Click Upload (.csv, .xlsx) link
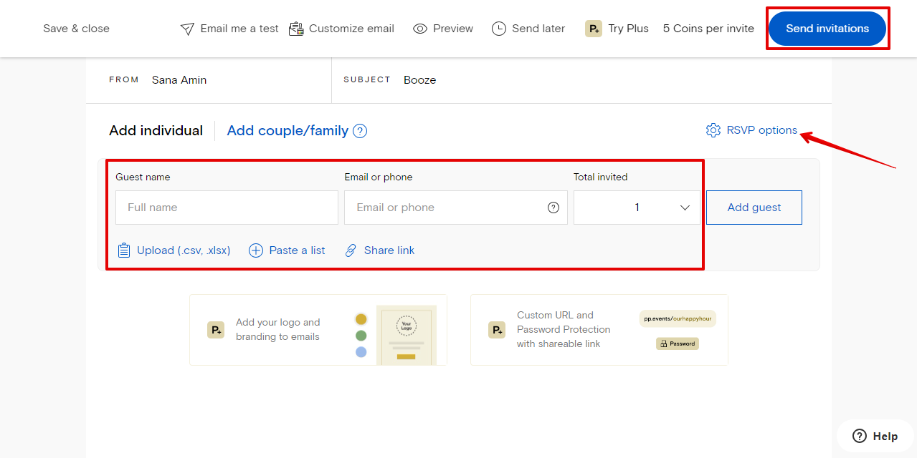917x458 pixels. click(x=184, y=250)
